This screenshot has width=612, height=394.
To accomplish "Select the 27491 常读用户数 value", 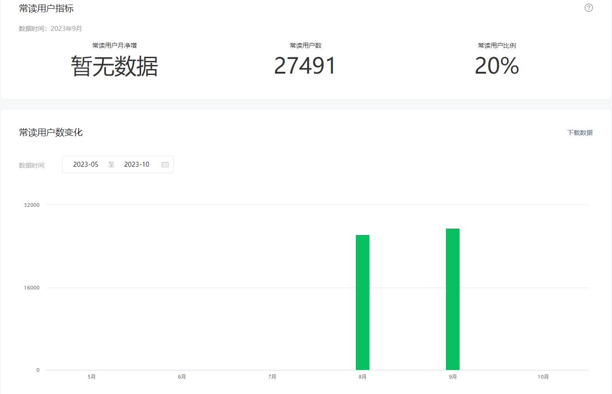I will pyautogui.click(x=305, y=66).
